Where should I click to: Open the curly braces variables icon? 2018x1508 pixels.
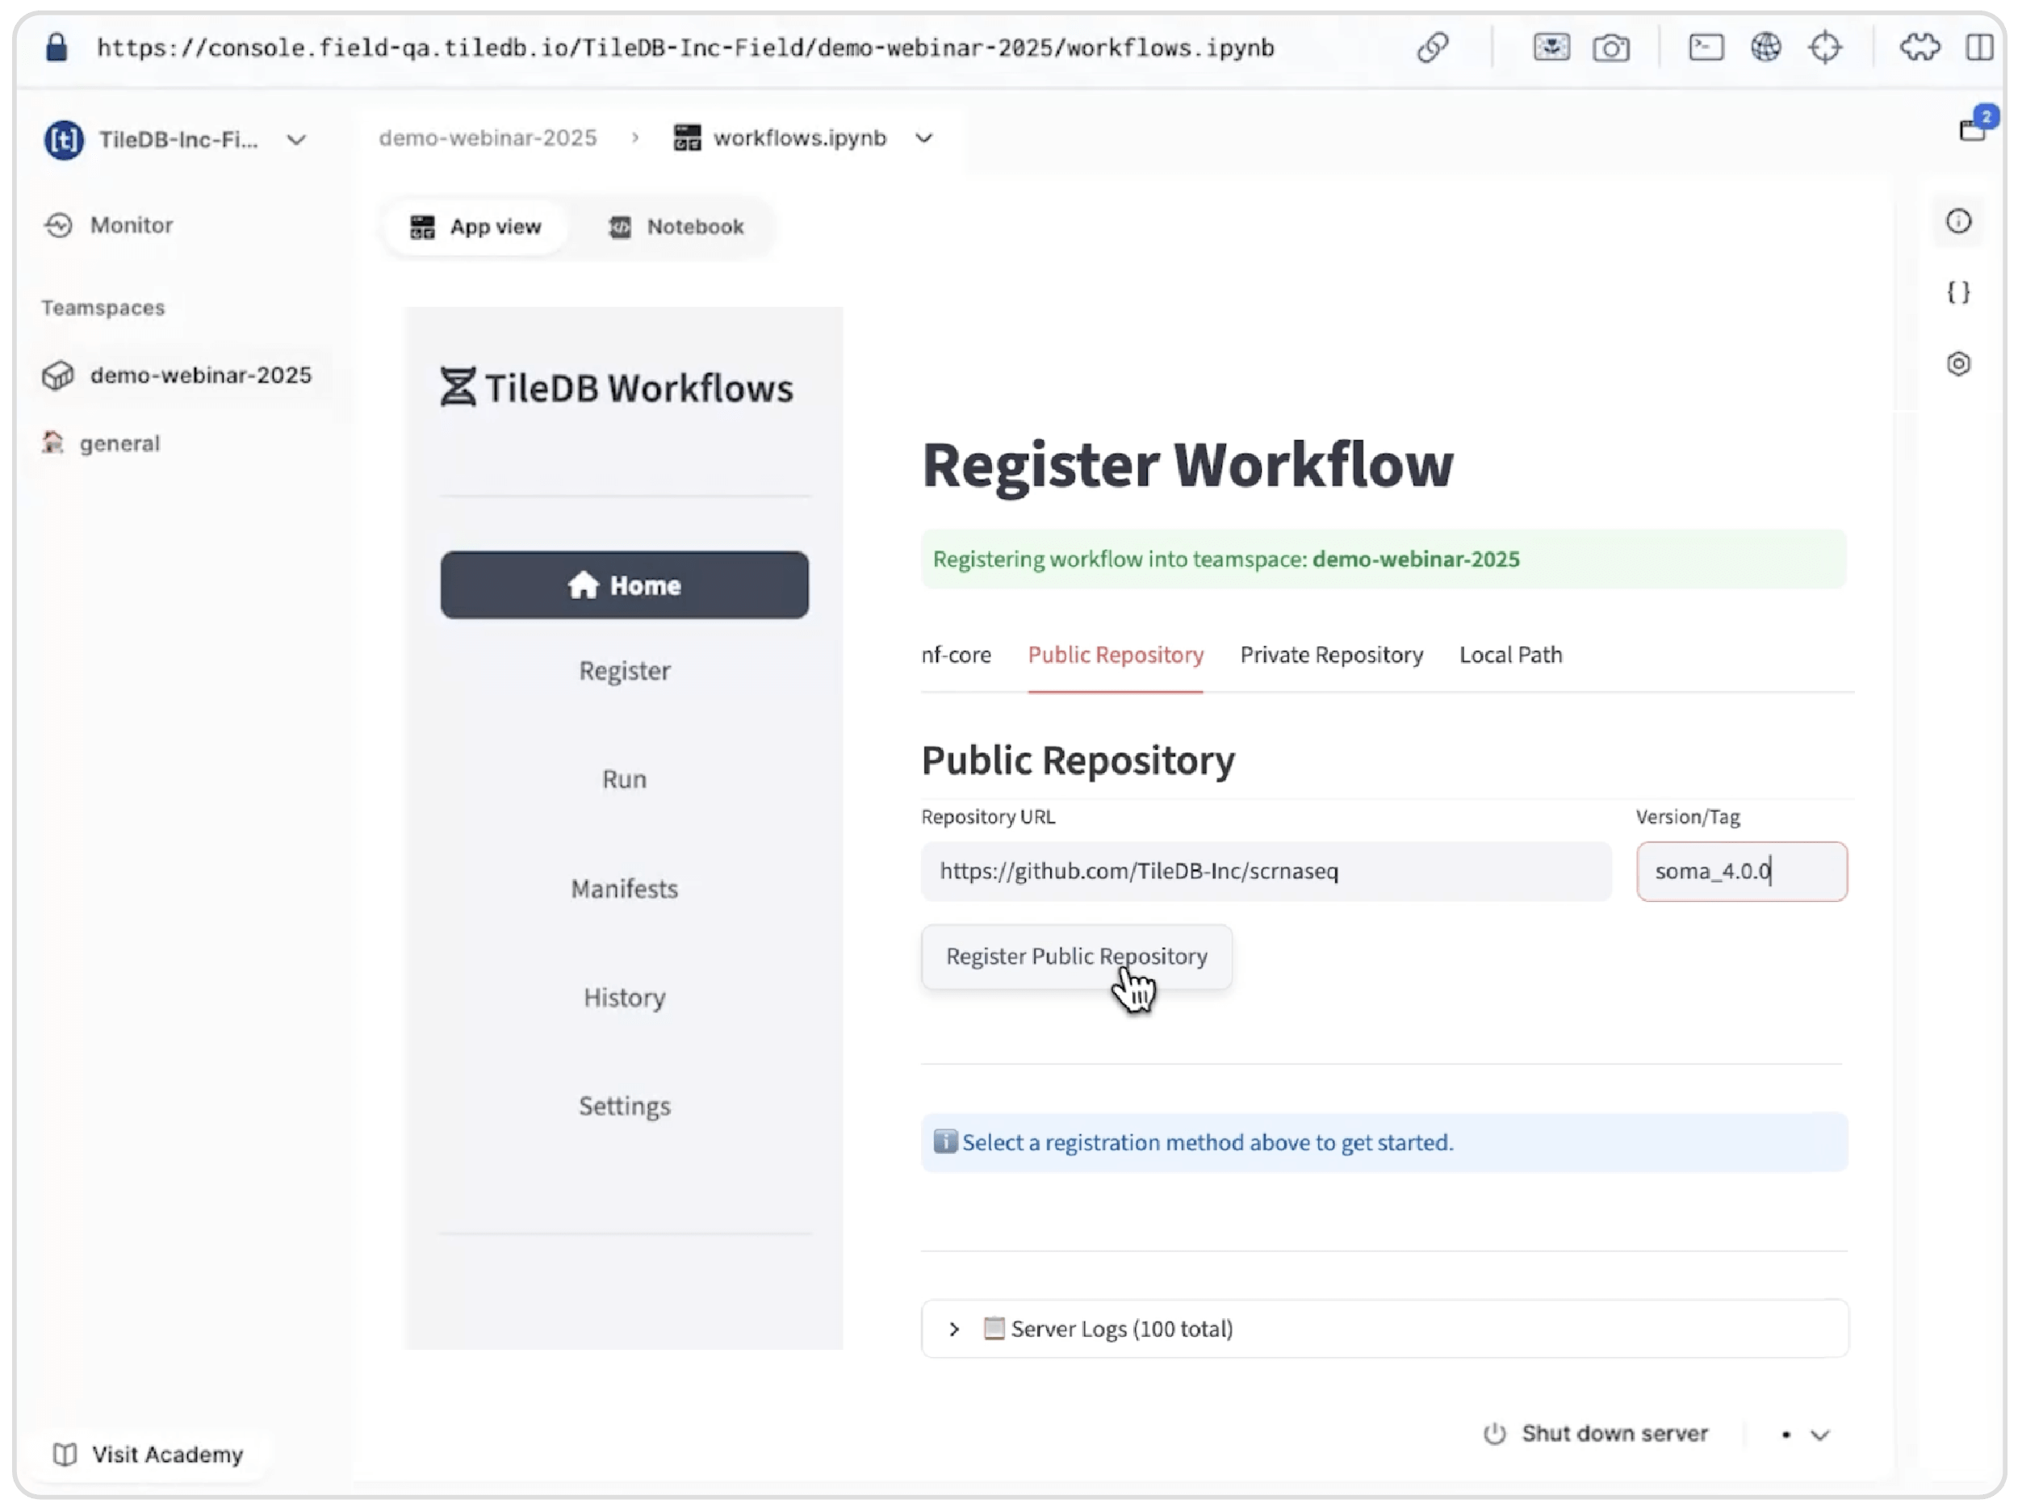(x=1959, y=292)
